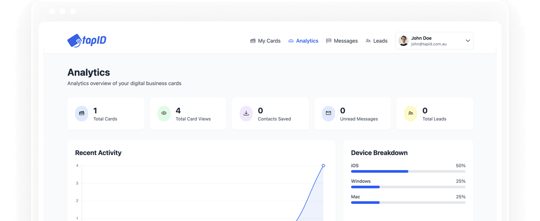This screenshot has height=221, width=540.
Task: Click the chart y-axis label 3
Action: coord(77,183)
